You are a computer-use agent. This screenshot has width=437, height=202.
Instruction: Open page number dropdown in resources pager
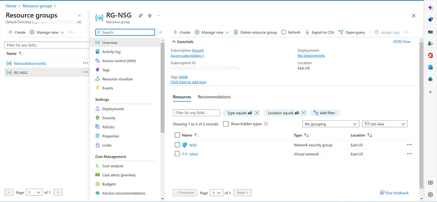click(x=216, y=193)
